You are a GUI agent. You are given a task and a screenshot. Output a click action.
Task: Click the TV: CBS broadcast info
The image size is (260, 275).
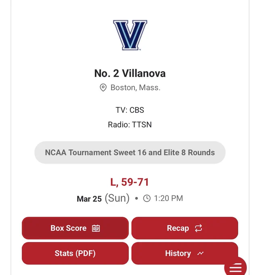pos(130,110)
